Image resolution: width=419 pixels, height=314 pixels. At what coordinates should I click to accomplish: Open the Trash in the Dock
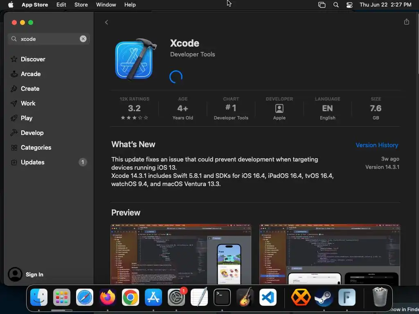(380, 297)
